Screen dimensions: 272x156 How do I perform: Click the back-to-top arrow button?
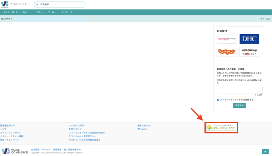click(x=265, y=151)
